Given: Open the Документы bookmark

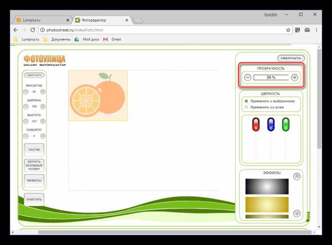Looking at the screenshot, I should (x=60, y=40).
